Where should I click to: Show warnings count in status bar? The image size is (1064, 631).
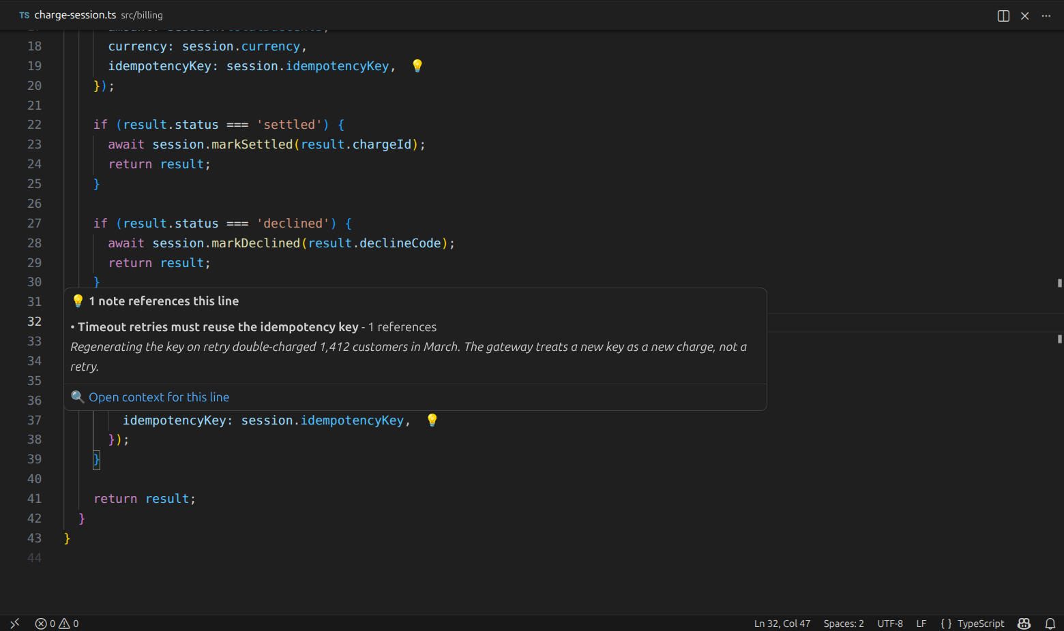(69, 624)
